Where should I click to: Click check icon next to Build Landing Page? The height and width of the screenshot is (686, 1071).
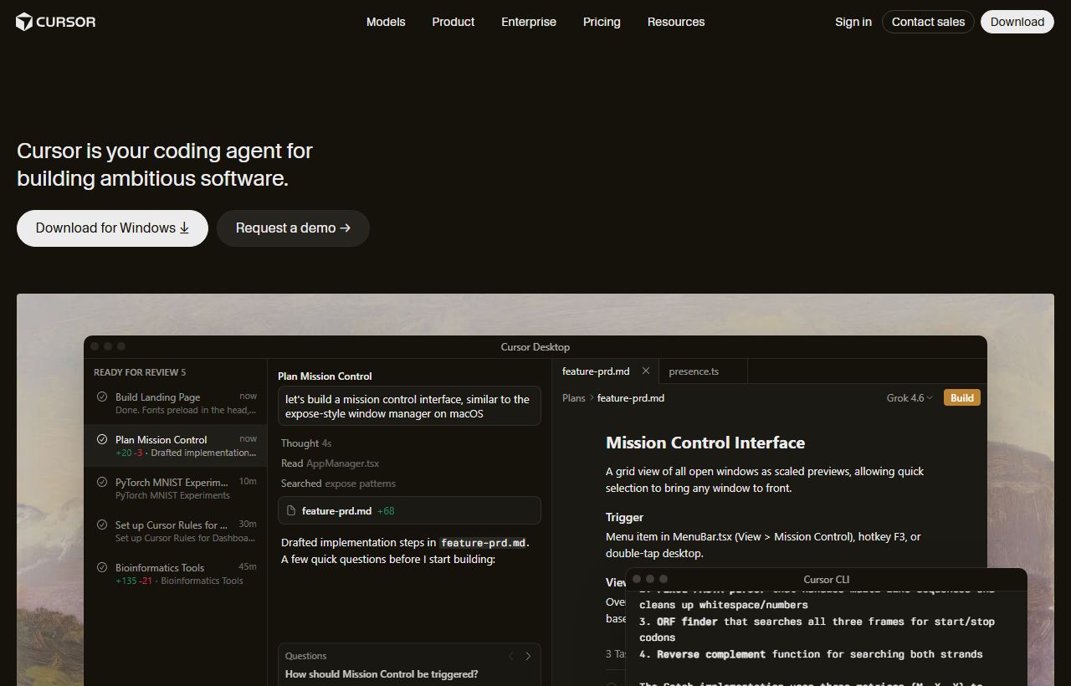click(102, 397)
